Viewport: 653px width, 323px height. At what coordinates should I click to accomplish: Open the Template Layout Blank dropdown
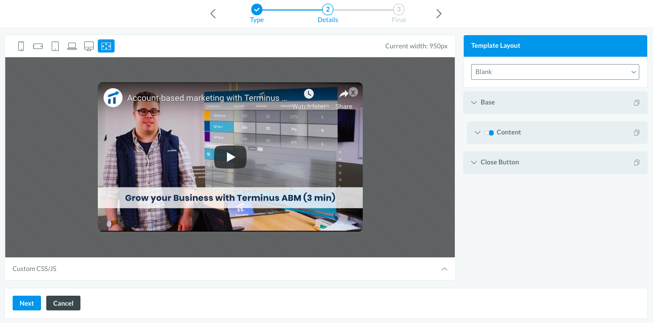click(555, 72)
